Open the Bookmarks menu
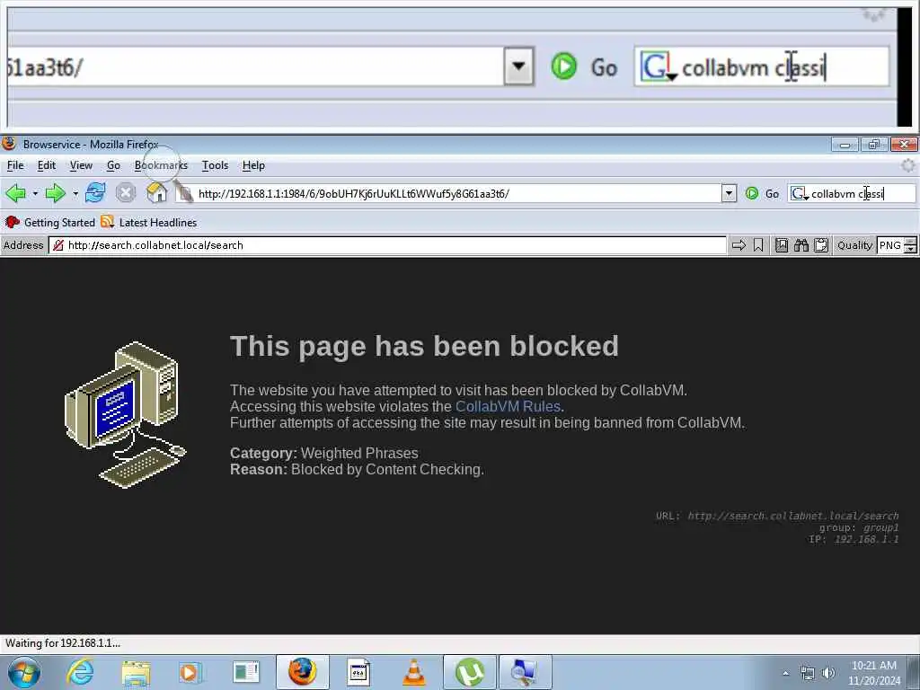The image size is (920, 690). 161,165
